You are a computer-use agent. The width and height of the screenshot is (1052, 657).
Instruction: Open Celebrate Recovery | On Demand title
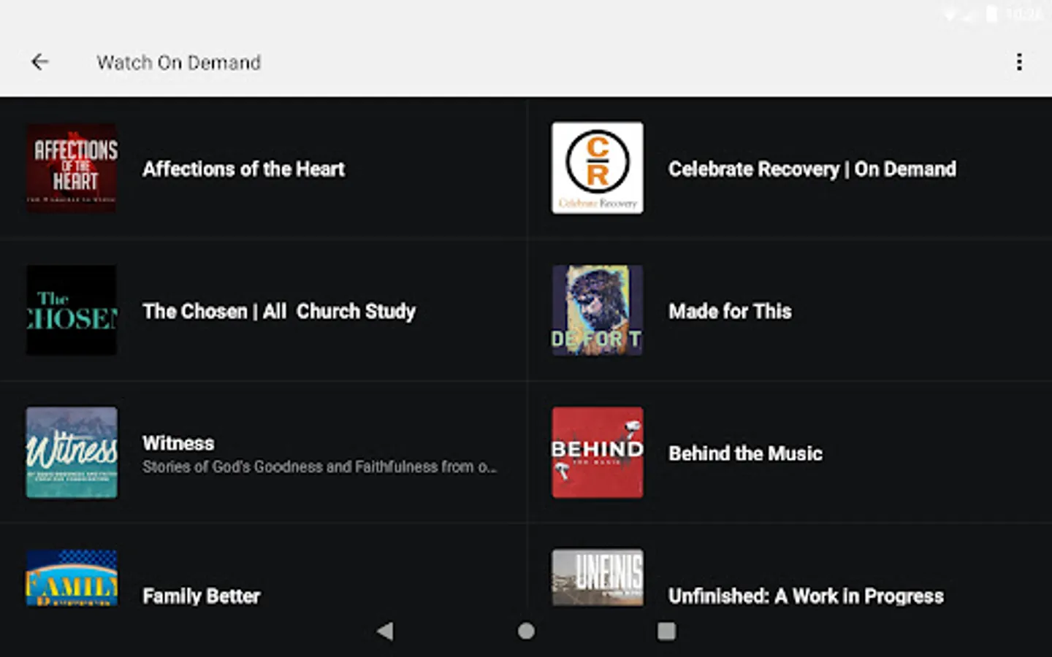pyautogui.click(x=812, y=169)
